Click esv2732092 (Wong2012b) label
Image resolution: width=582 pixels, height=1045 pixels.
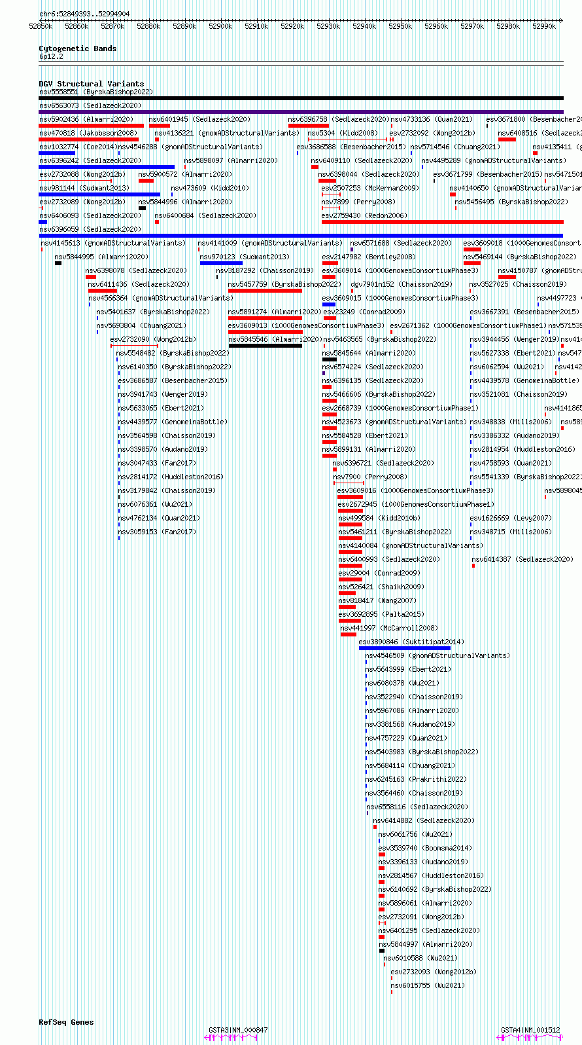[x=432, y=134]
